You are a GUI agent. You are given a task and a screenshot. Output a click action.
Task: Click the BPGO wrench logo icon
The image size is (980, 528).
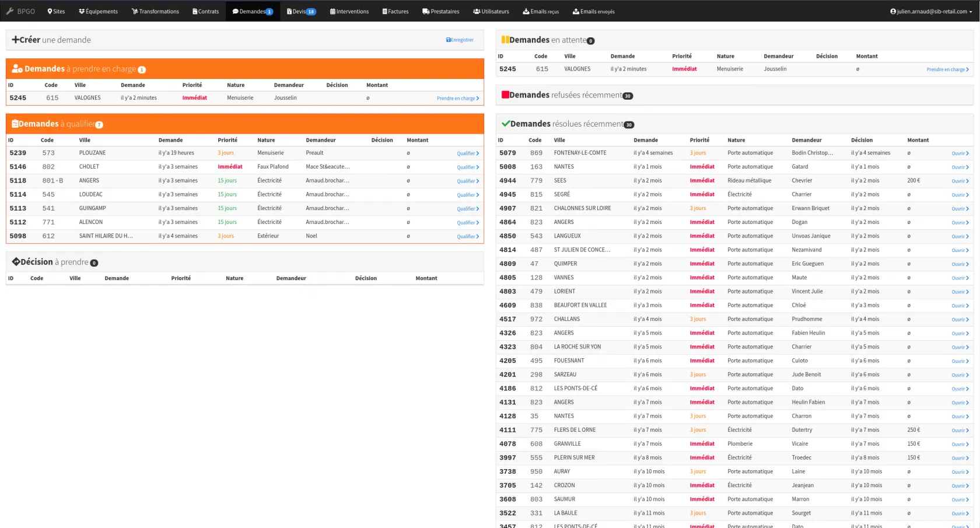(10, 11)
